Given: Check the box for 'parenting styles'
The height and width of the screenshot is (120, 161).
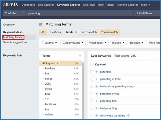Looking at the screenshot, I should click(x=92, y=94).
